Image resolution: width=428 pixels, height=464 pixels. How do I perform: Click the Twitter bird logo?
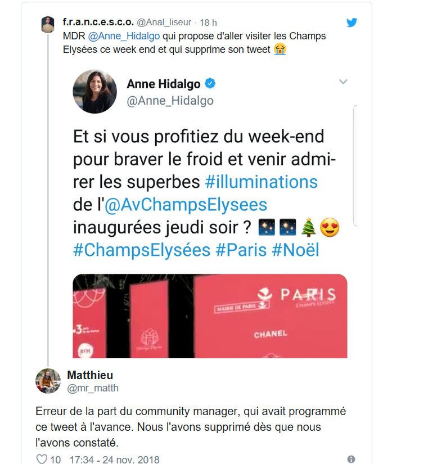pyautogui.click(x=352, y=22)
